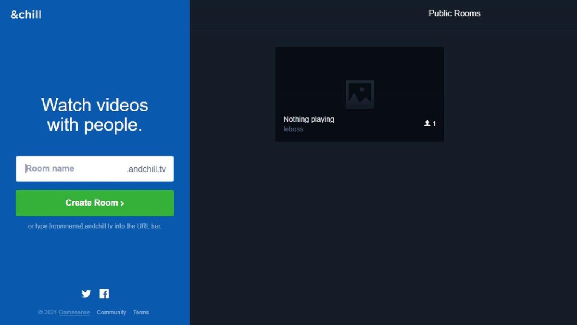Focus the Room name input field
Image resolution: width=577 pixels, height=325 pixels.
coord(72,169)
